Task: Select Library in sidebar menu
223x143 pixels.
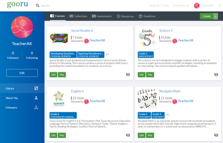Action: click(x=22, y=88)
